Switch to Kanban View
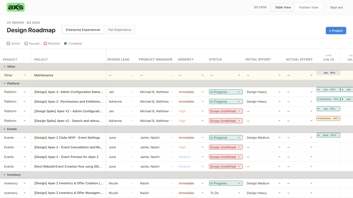Screen dimensions: 353x198 309,7
